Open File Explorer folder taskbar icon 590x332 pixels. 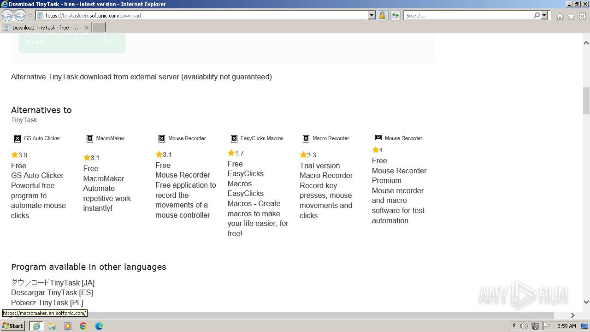52,326
